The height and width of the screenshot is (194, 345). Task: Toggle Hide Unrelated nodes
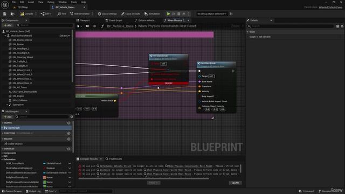(x=80, y=14)
